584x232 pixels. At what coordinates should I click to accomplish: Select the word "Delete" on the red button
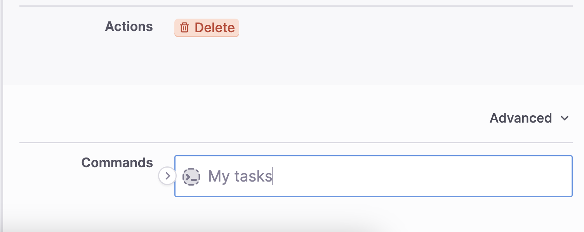214,28
